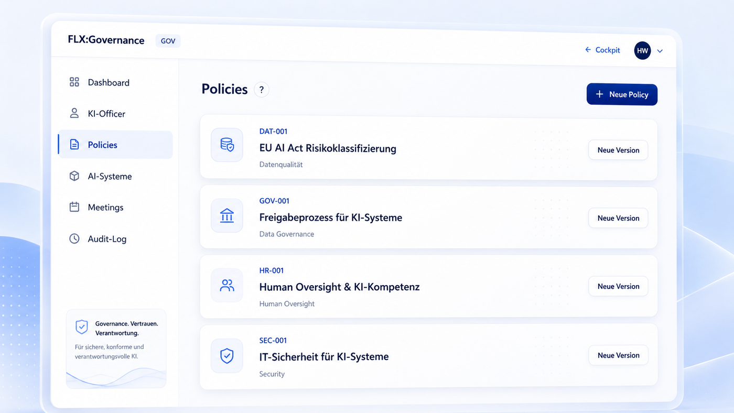Expand the user menu chevron beside HW
Screen dimensions: 734x413
[x=660, y=51]
